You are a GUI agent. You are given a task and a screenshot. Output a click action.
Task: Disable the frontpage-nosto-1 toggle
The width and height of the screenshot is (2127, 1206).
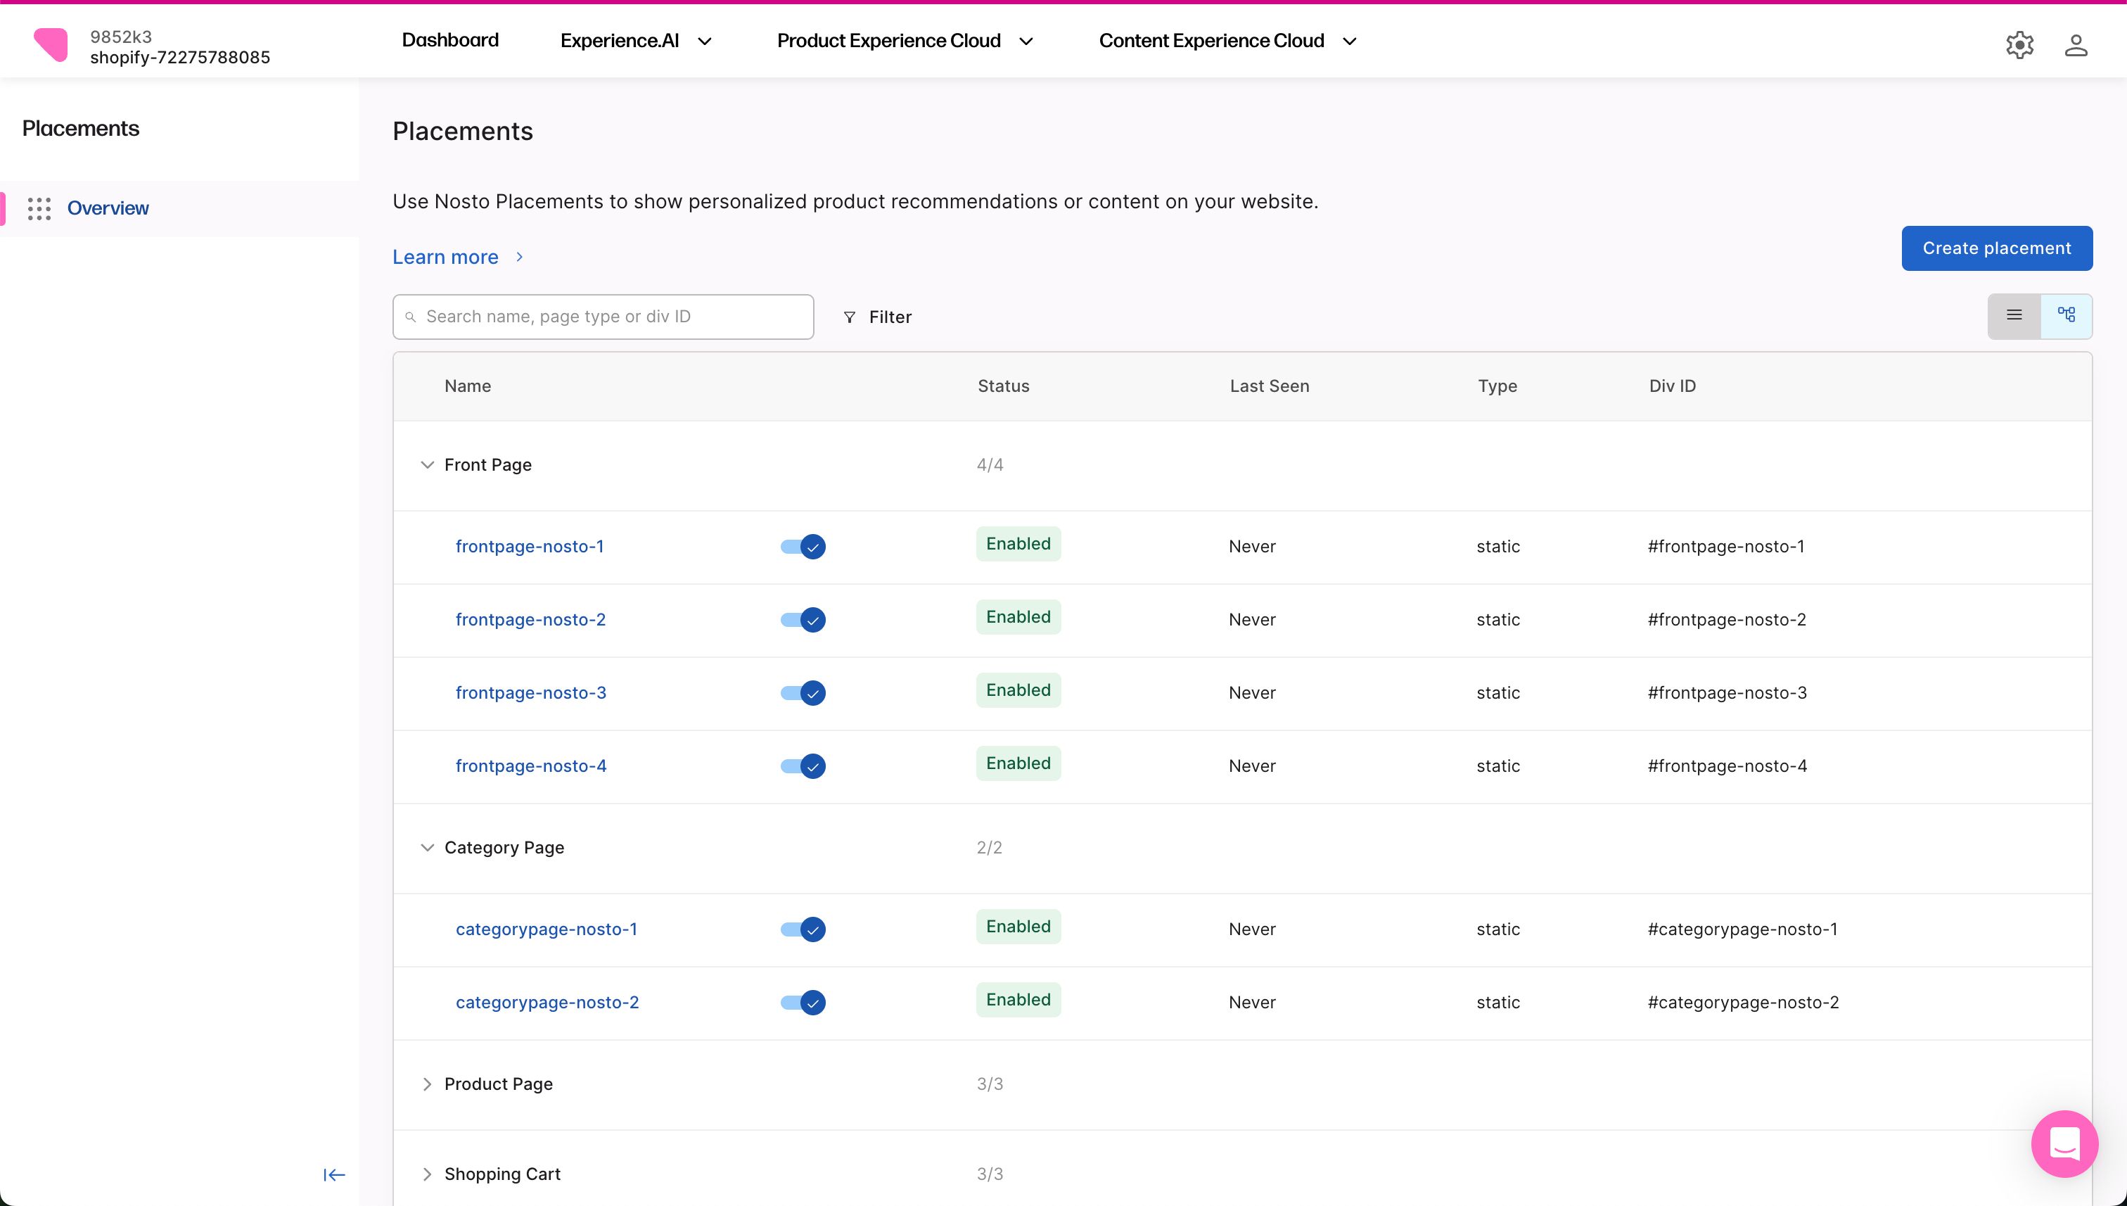[x=803, y=547]
